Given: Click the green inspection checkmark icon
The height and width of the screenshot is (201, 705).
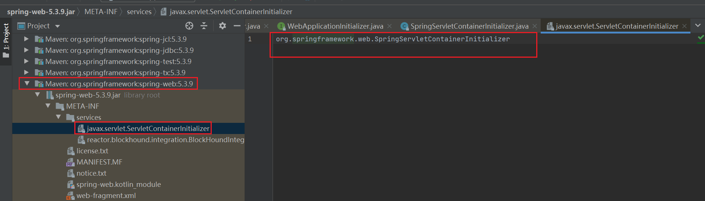Looking at the screenshot, I should click(701, 37).
